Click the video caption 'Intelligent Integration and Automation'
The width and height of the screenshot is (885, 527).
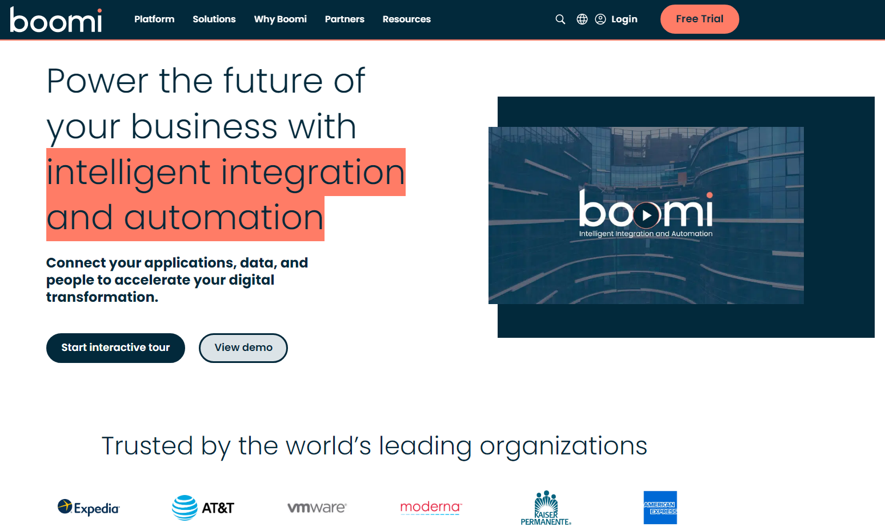[x=646, y=234]
